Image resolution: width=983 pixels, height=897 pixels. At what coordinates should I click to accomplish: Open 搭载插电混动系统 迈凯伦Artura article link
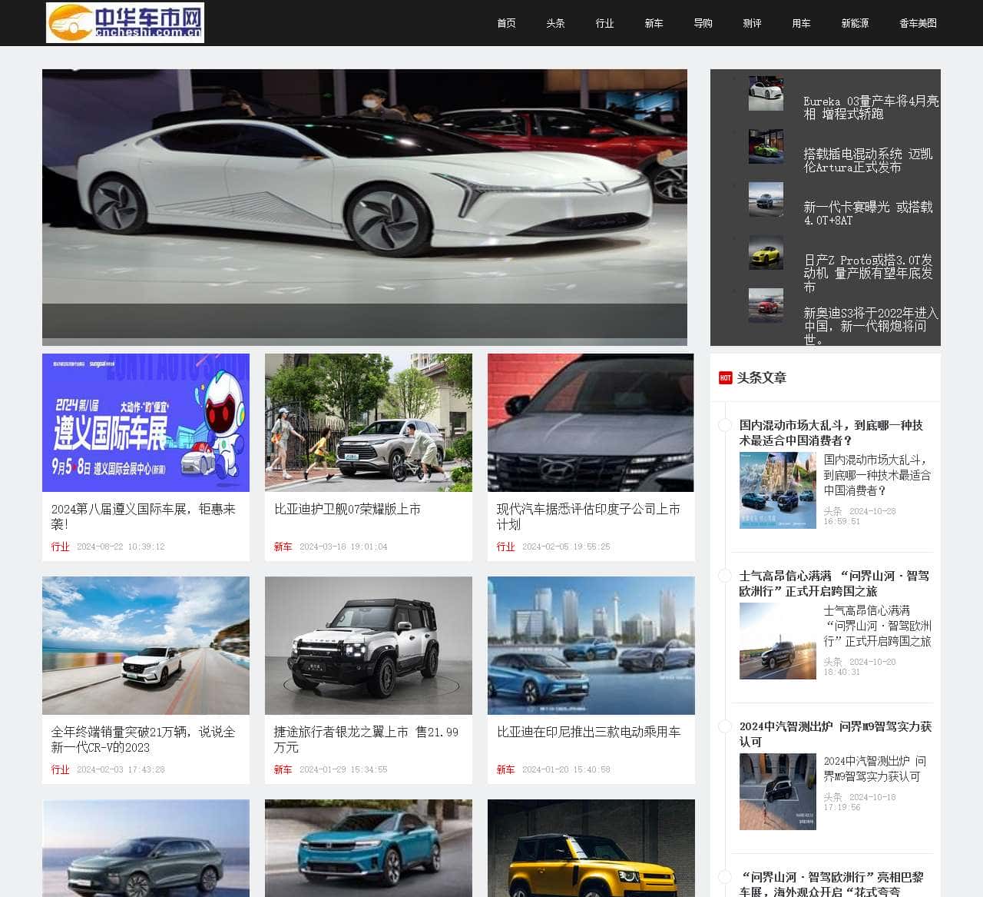868,161
